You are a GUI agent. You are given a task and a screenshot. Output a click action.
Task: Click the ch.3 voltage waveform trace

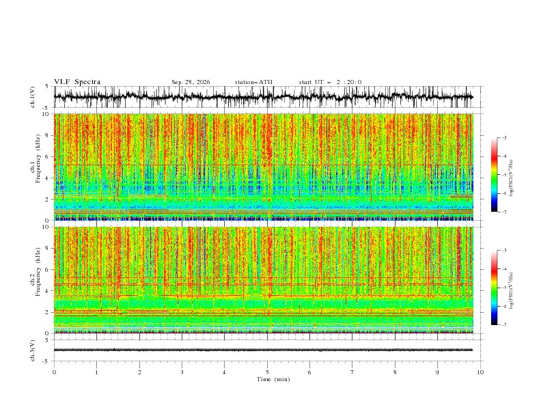click(263, 350)
